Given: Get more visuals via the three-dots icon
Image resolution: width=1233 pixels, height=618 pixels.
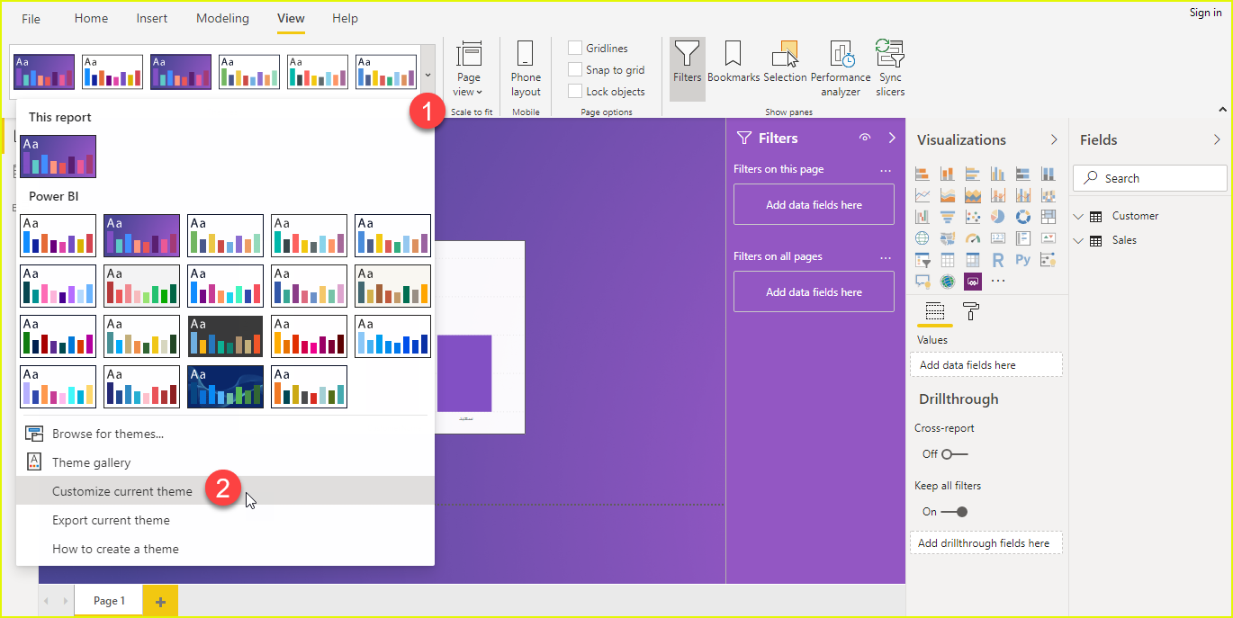Looking at the screenshot, I should [x=998, y=281].
